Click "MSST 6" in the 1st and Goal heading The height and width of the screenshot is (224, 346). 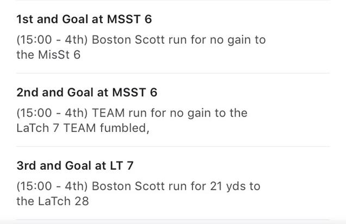click(x=129, y=19)
